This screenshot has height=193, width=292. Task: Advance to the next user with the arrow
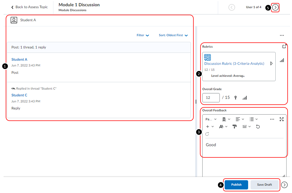275,7
